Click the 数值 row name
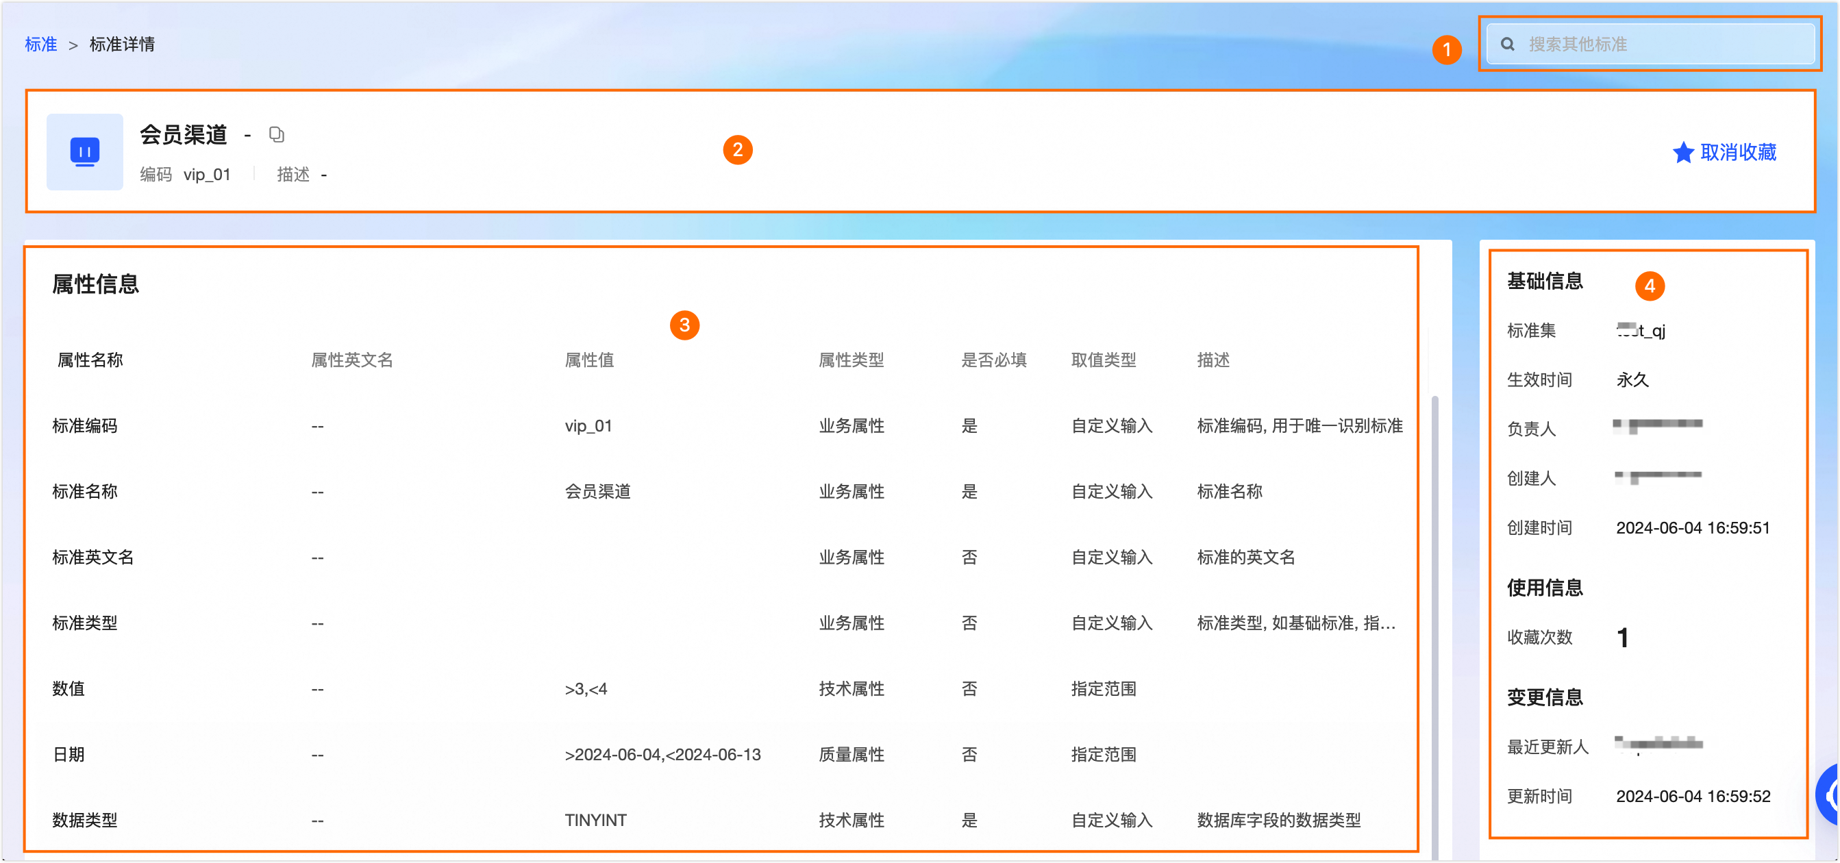Image resolution: width=1840 pixels, height=863 pixels. tap(69, 688)
